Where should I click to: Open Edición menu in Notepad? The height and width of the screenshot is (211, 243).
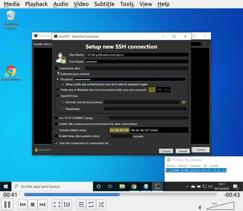[183, 166]
